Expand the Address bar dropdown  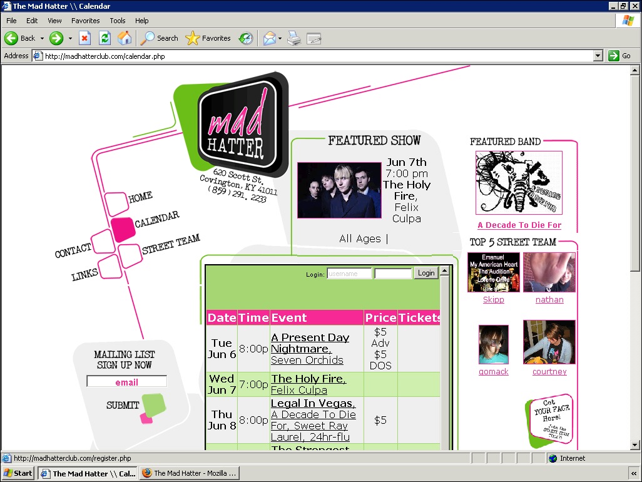[x=598, y=56]
